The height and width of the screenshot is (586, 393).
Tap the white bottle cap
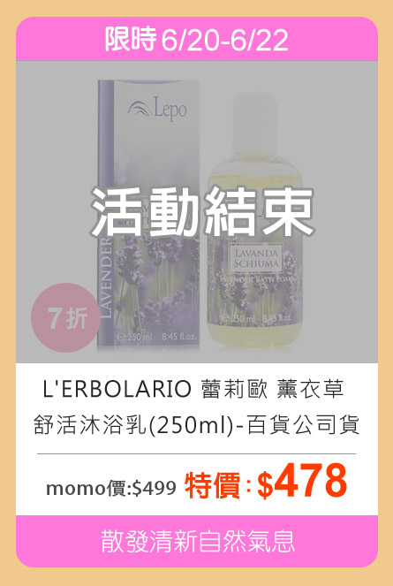pos(254,122)
